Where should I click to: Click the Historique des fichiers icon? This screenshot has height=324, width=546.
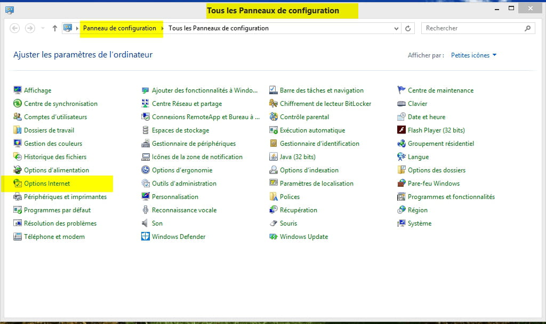18,156
